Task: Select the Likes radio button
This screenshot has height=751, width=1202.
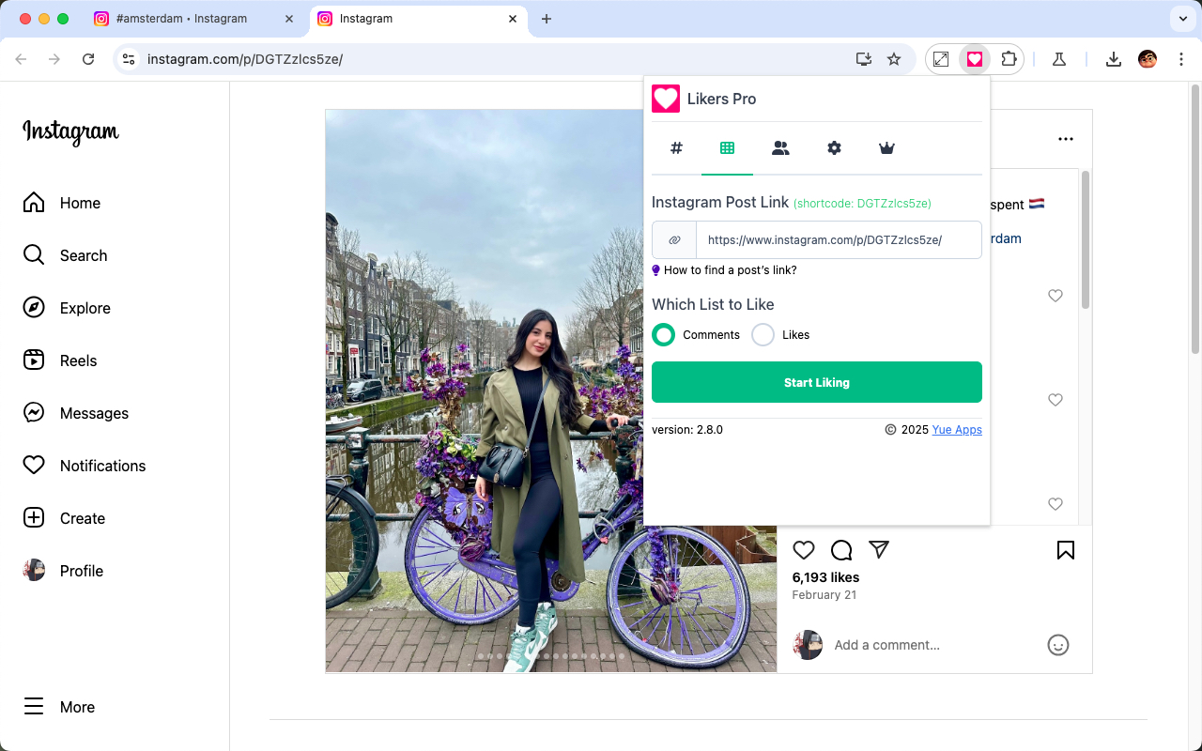Action: pos(762,334)
